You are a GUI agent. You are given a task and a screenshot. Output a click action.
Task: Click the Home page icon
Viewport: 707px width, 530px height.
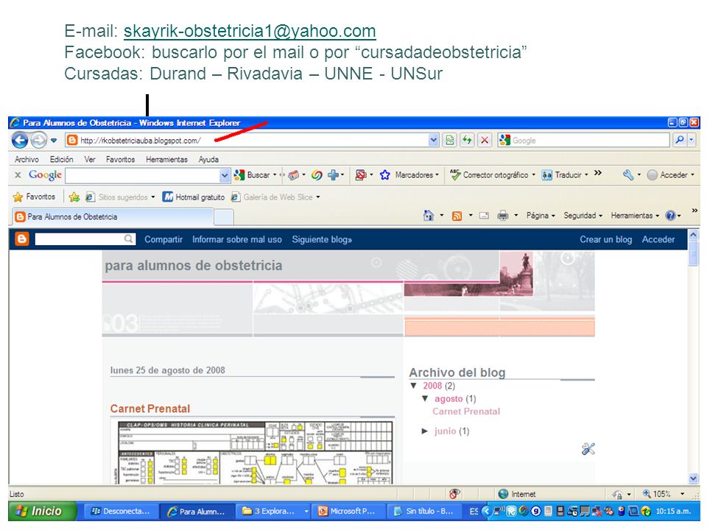pos(429,216)
